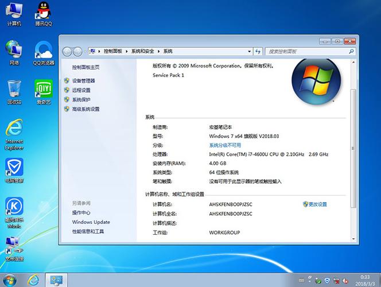The height and width of the screenshot is (287, 381).
Task: Click the computer name AHSKFENBO0PJZSC
Action: point(231,204)
